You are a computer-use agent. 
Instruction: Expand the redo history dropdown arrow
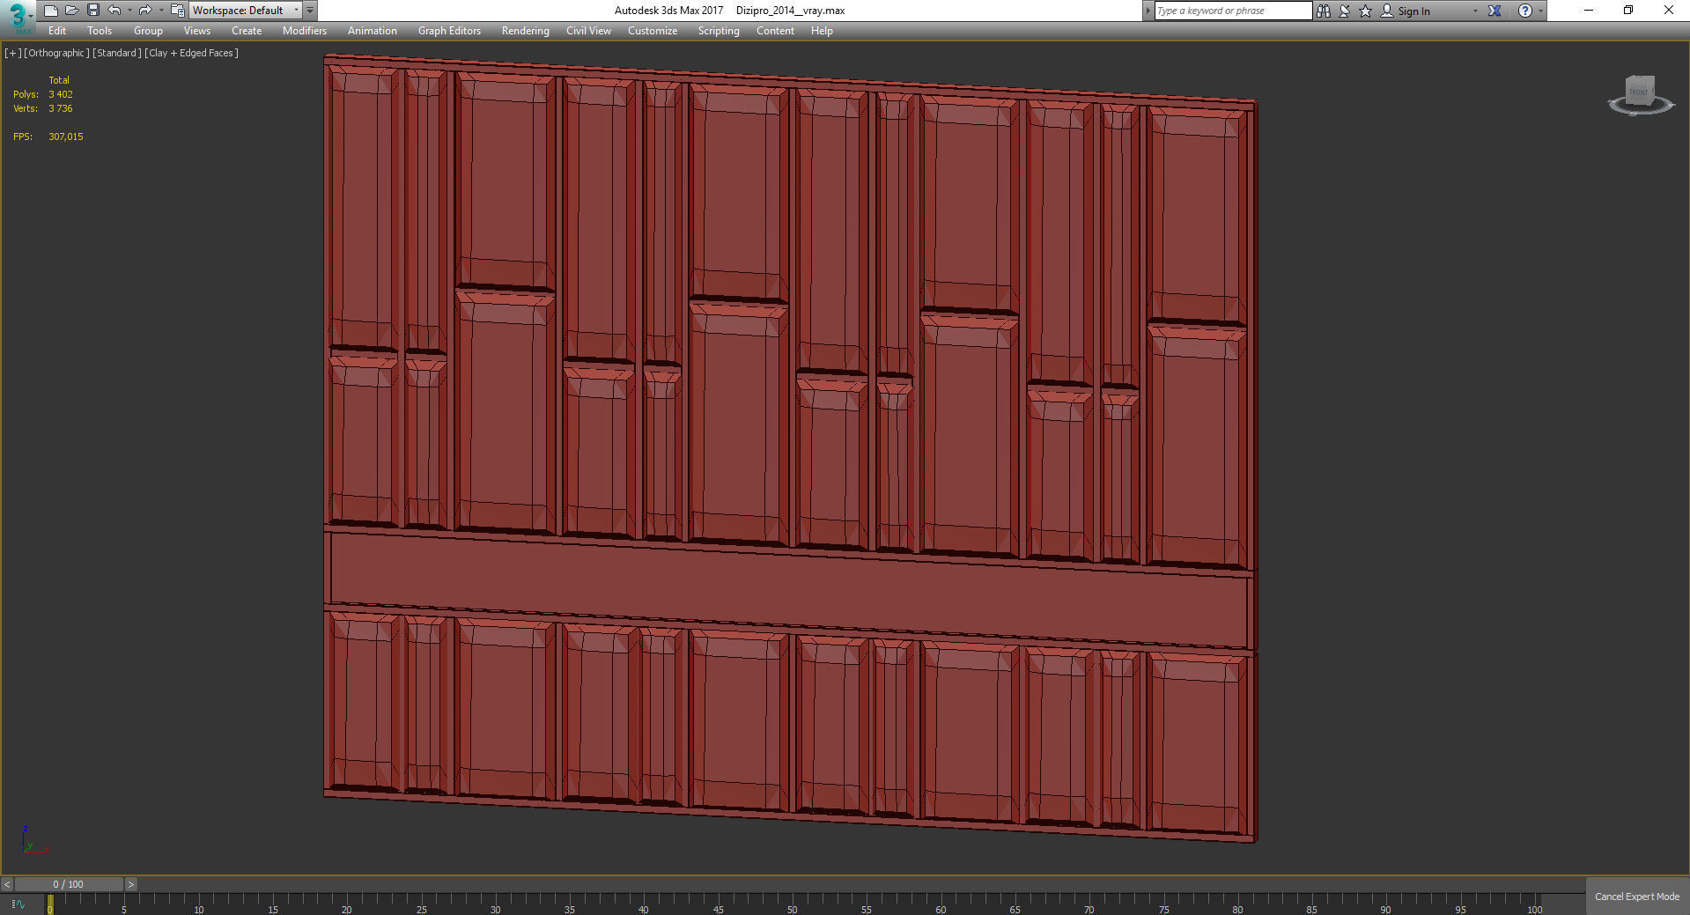[x=161, y=11]
